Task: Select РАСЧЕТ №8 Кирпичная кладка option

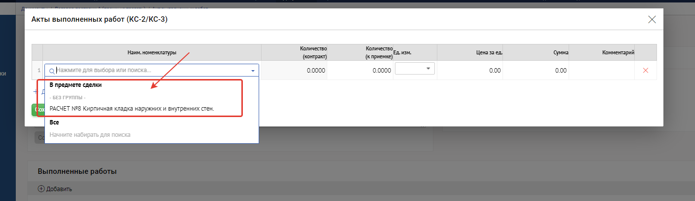Action: tap(132, 109)
